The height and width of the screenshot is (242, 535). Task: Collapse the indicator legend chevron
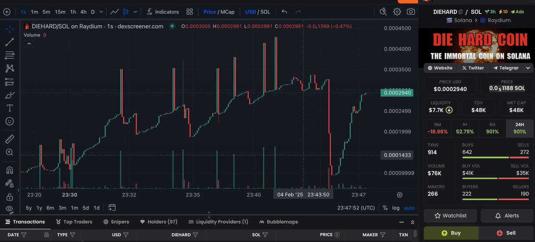(29, 44)
